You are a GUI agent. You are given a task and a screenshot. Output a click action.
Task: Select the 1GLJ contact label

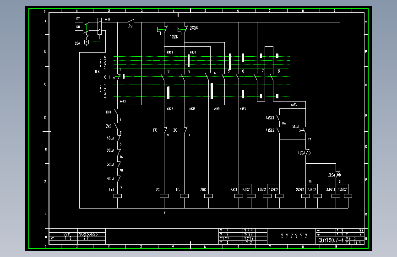(x=110, y=138)
